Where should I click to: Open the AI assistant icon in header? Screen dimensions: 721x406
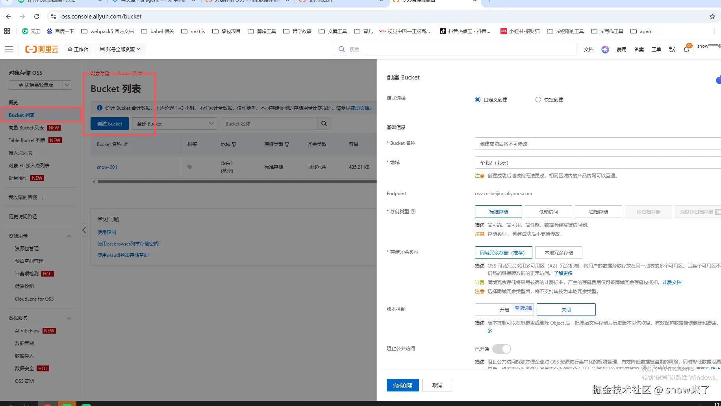click(605, 49)
